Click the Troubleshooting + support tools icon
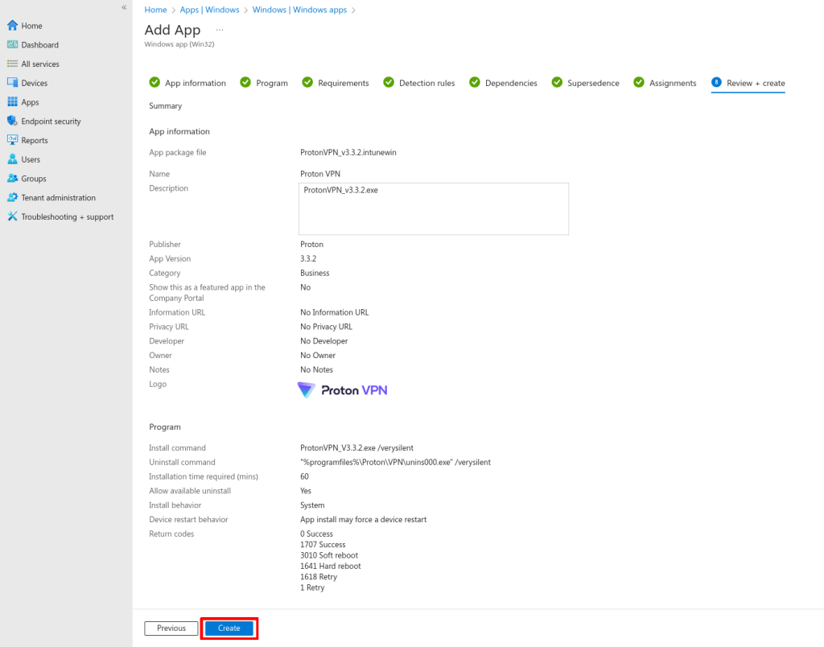The width and height of the screenshot is (824, 647). click(13, 216)
